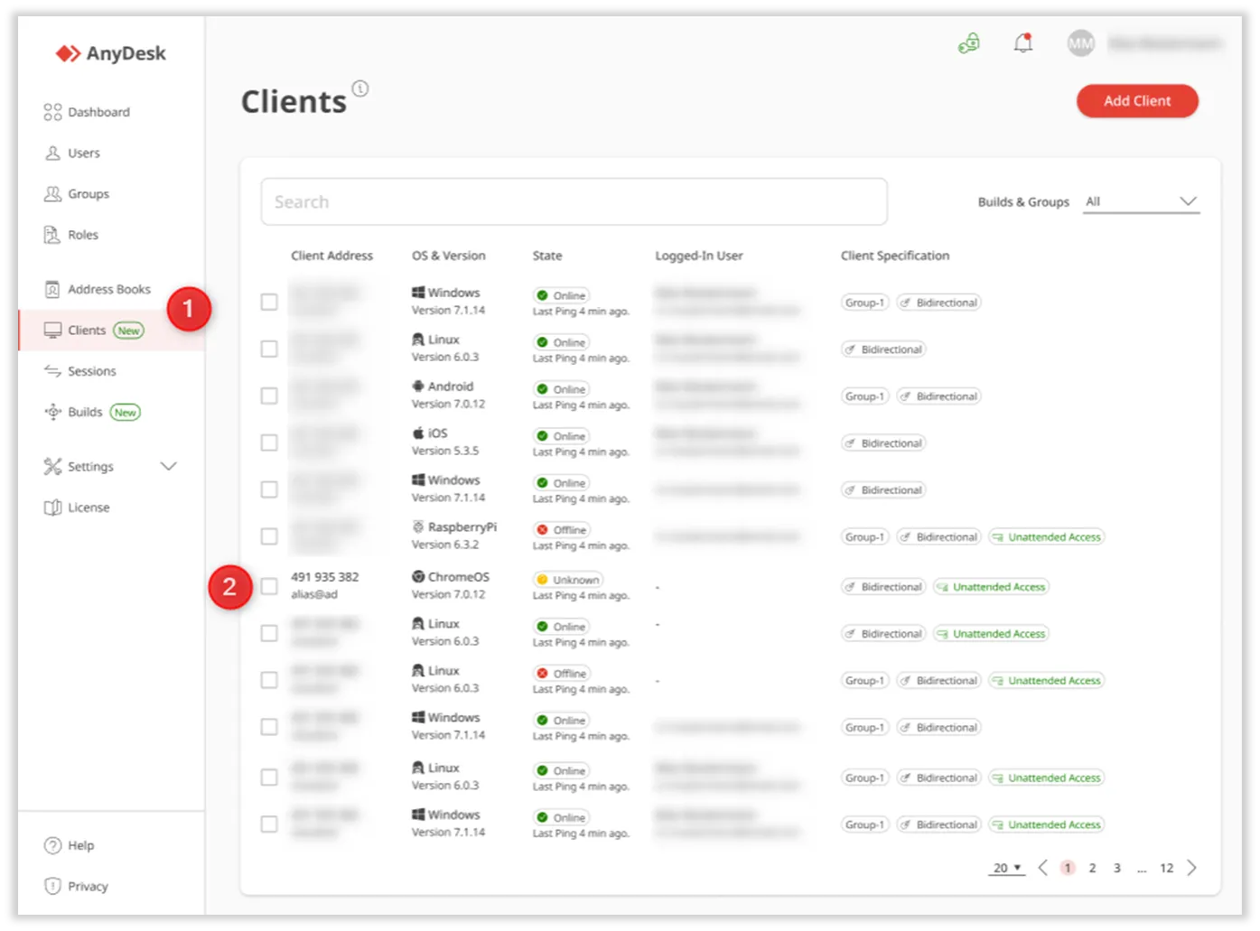Screen dimensions: 1260x931
Task: Open the Builds & Groups dropdown
Action: (x=1141, y=201)
